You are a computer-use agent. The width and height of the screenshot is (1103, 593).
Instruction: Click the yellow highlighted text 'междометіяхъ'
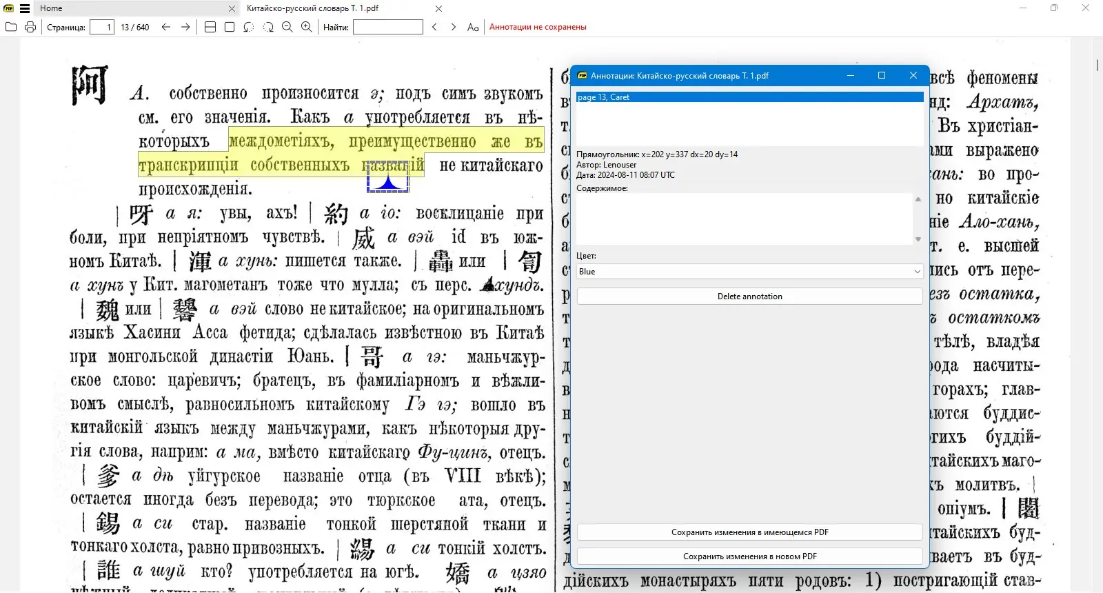281,141
